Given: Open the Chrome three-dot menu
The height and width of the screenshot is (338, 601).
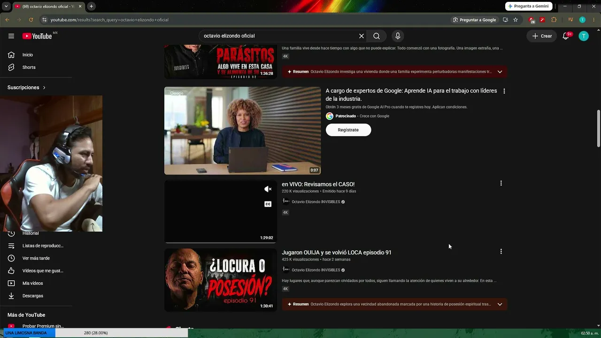Looking at the screenshot, I should (x=594, y=20).
